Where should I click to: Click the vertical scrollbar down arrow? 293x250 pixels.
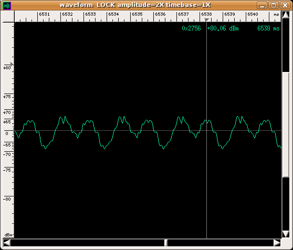click(x=286, y=234)
